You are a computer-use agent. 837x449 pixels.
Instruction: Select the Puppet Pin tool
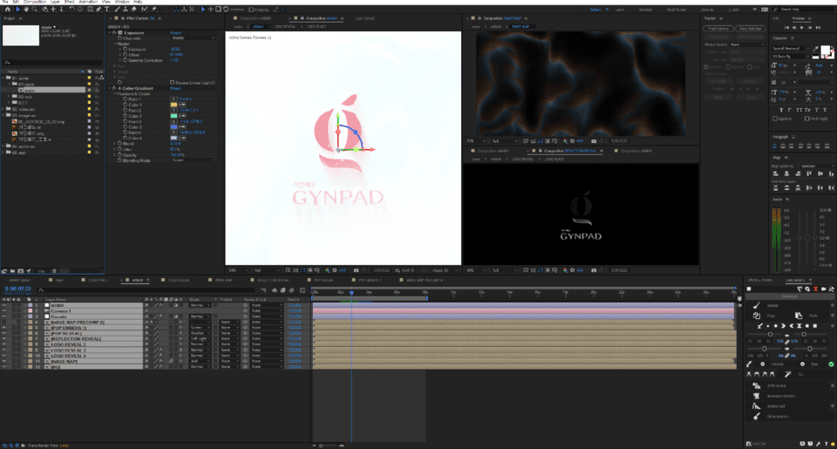(153, 9)
